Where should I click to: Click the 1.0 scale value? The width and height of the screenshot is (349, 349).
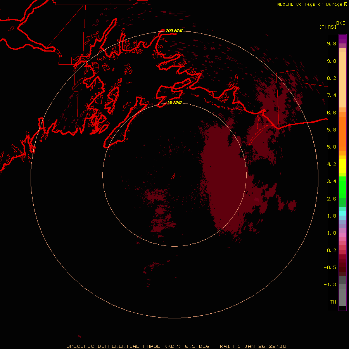pos(332,233)
